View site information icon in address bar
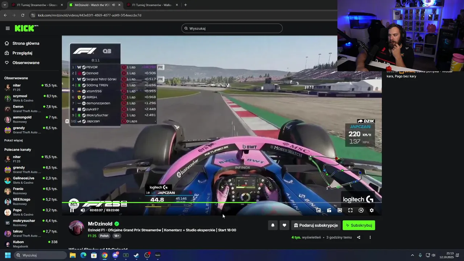The width and height of the screenshot is (464, 261). pyautogui.click(x=33, y=15)
